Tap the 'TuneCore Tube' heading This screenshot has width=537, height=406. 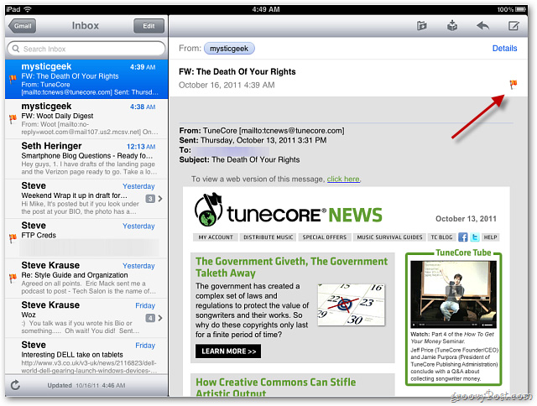(x=463, y=252)
